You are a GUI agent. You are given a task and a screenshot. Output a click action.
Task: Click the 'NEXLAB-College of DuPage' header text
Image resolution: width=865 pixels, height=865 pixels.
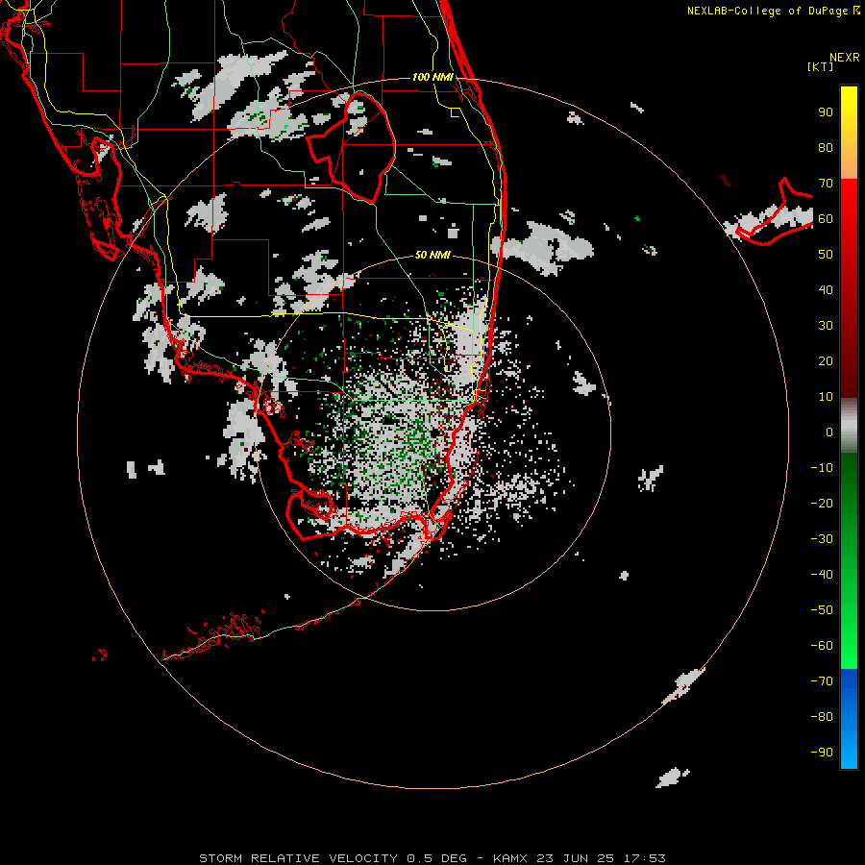click(x=768, y=11)
